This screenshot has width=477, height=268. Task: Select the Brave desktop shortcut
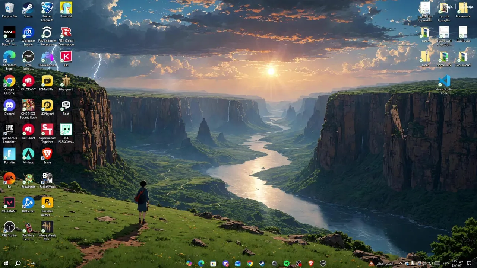(x=47, y=156)
